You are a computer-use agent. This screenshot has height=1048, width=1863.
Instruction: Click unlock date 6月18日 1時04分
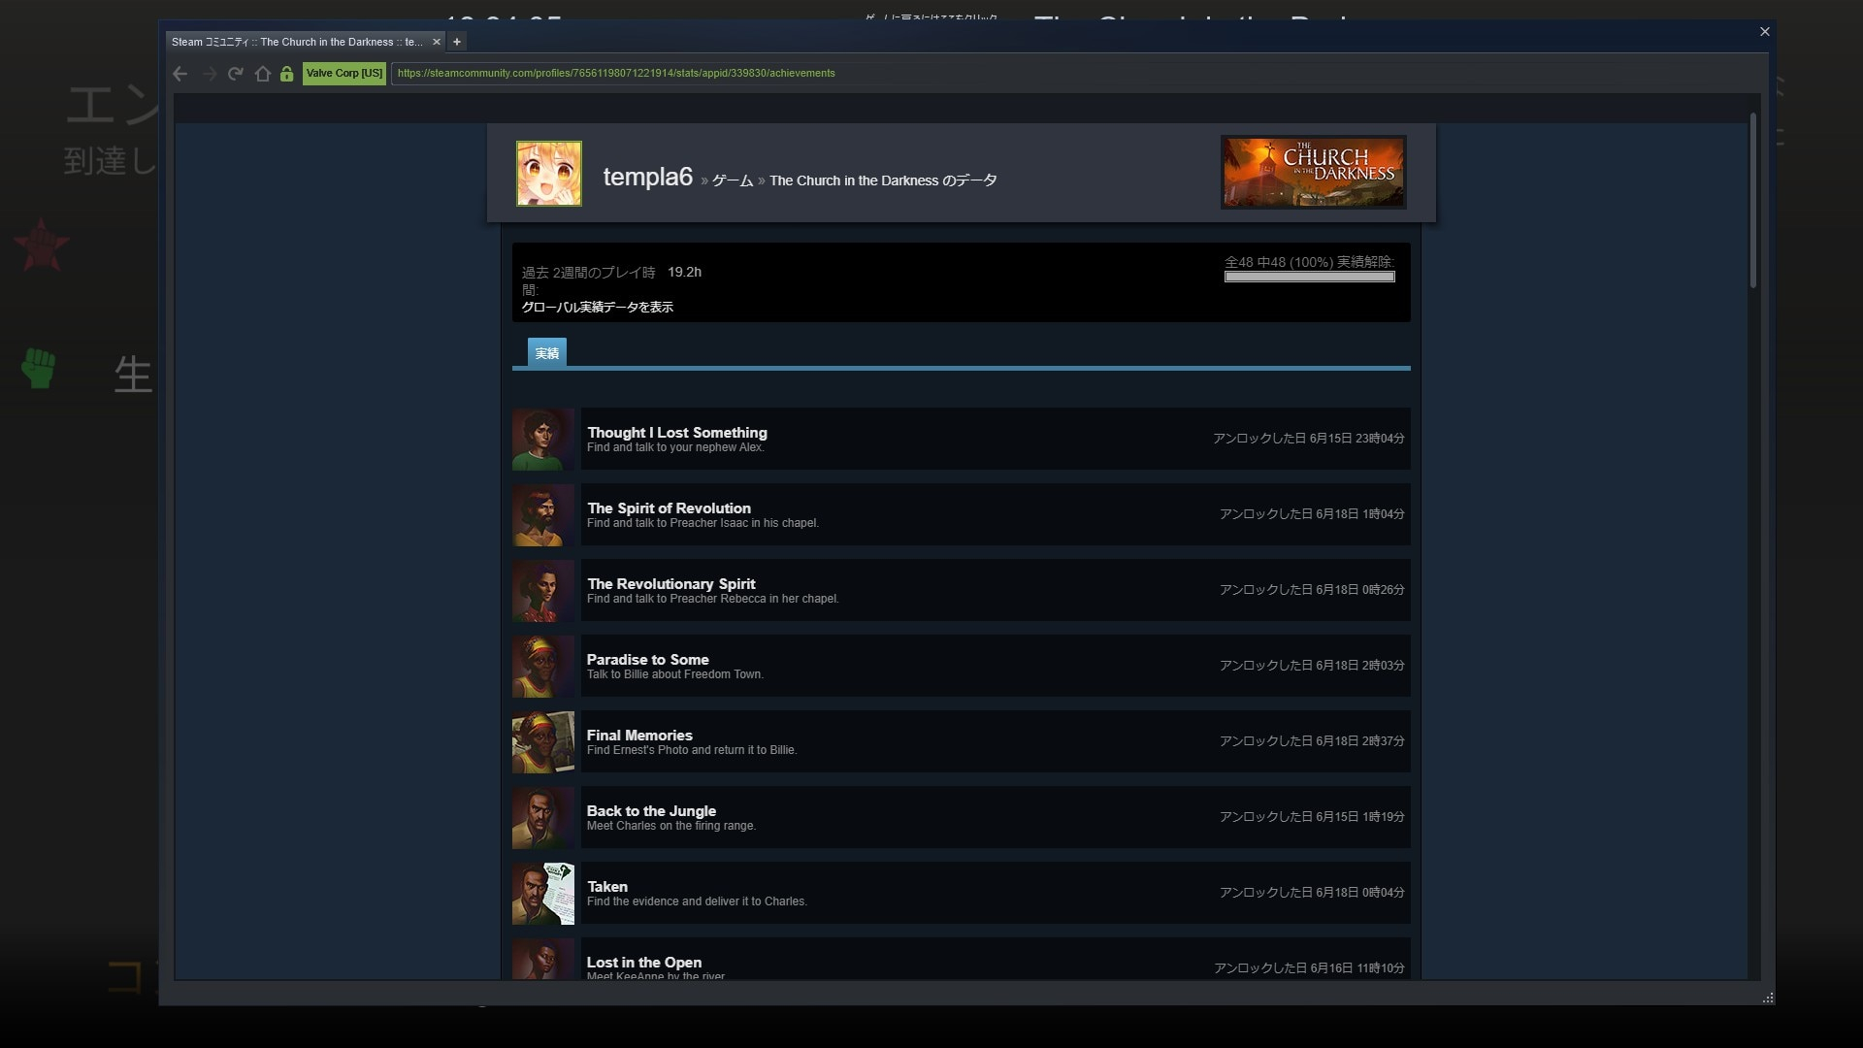[1312, 514]
